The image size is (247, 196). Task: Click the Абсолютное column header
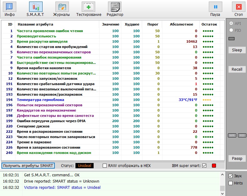click(x=181, y=24)
